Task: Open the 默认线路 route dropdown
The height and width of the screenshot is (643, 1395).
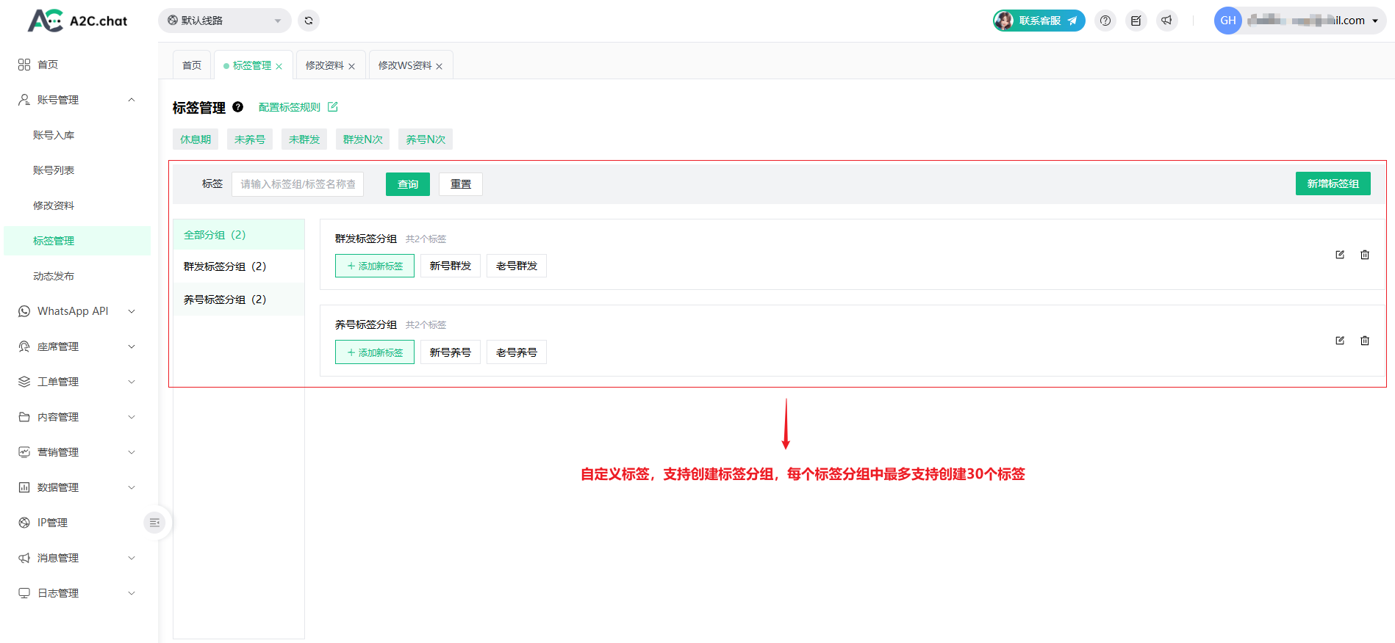Action: [x=224, y=21]
